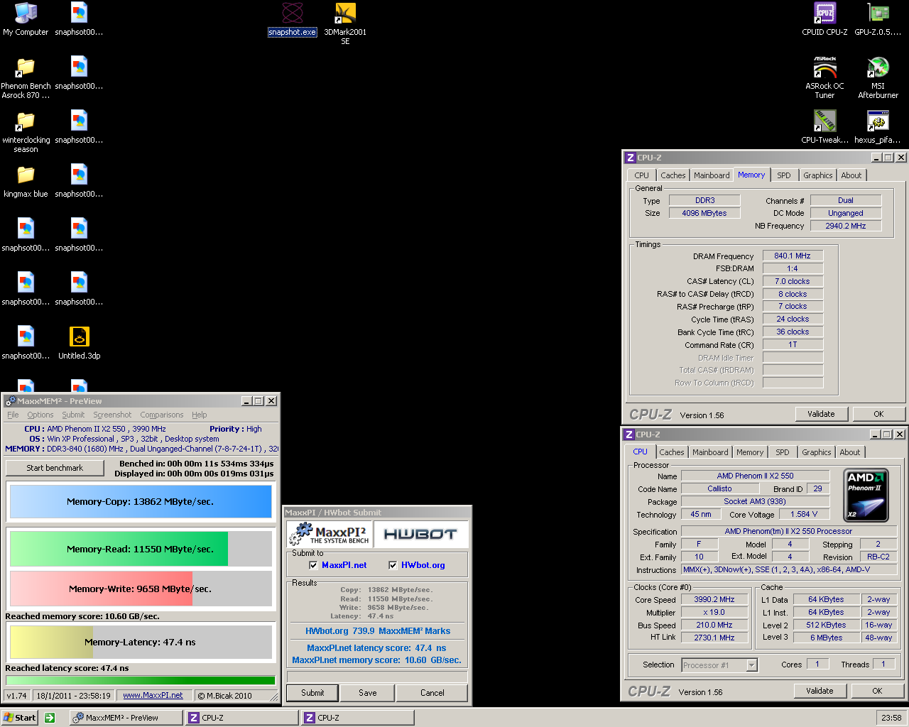The height and width of the screenshot is (727, 909).
Task: Click the Start benchmark button
Action: (x=55, y=468)
